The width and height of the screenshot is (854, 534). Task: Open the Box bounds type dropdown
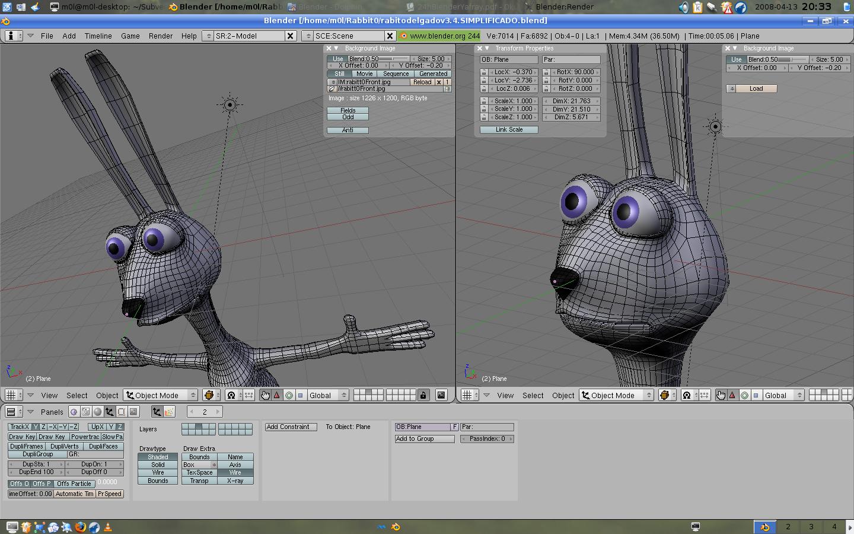[x=199, y=465]
